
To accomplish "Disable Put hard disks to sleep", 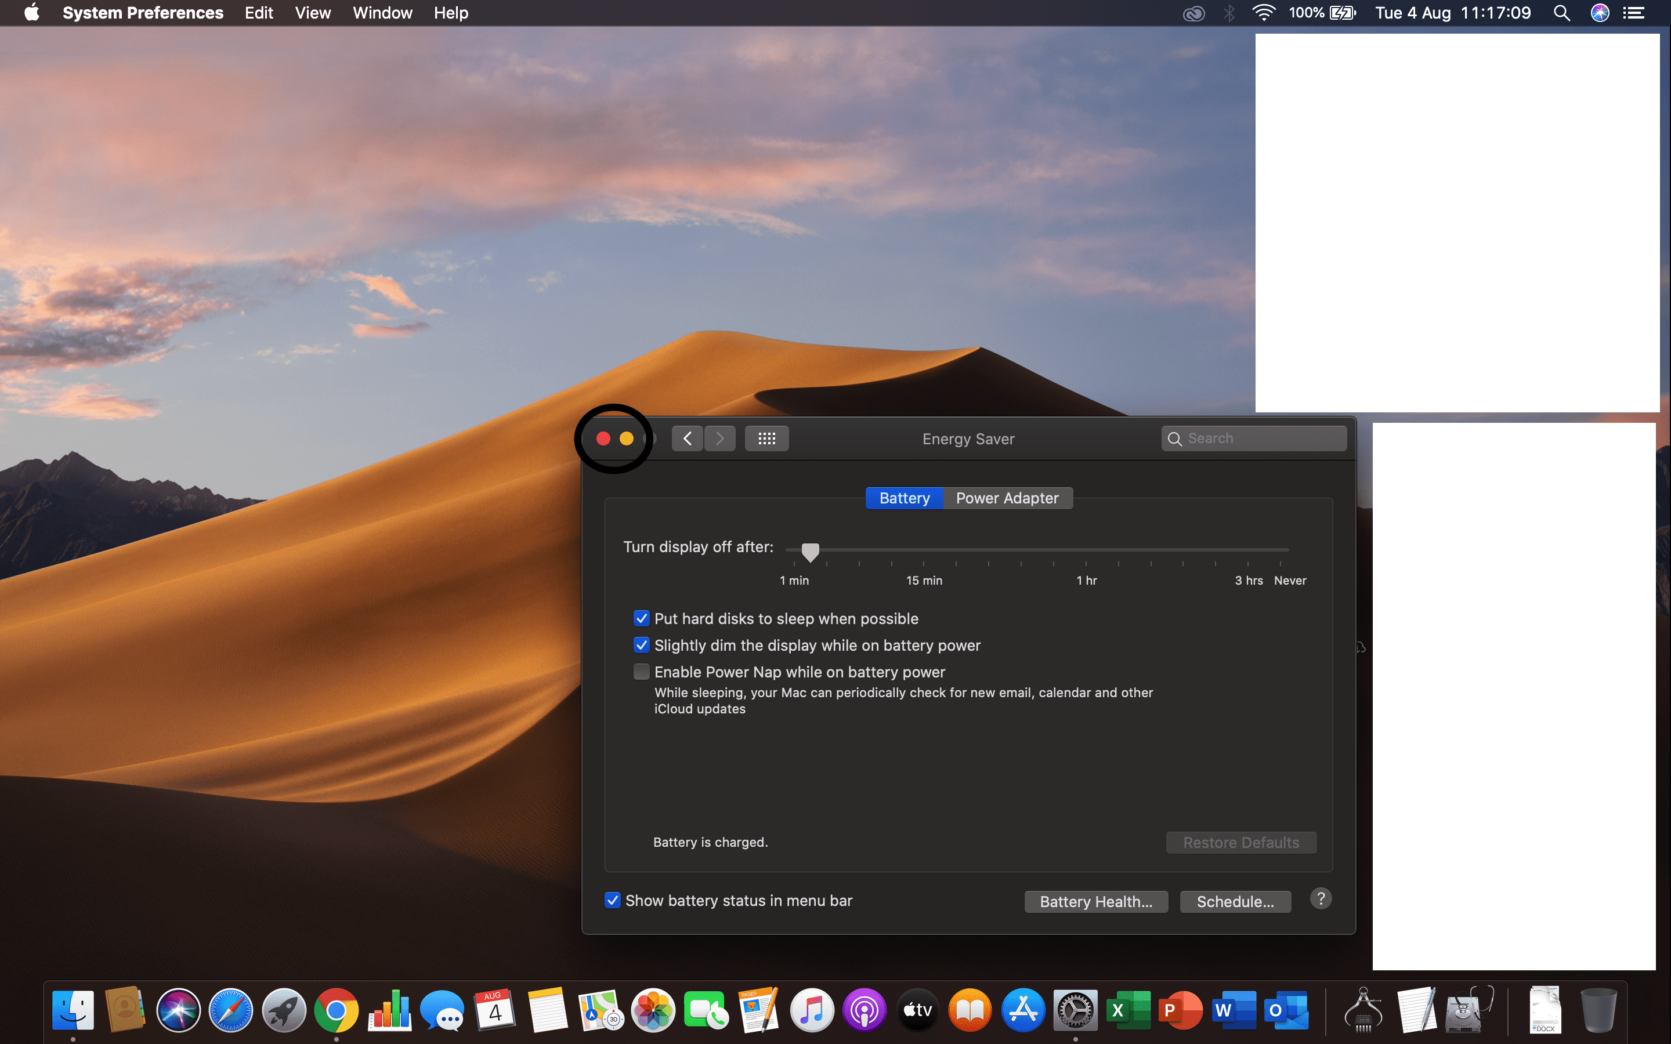I will [642, 618].
